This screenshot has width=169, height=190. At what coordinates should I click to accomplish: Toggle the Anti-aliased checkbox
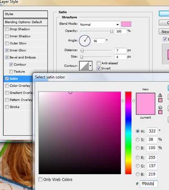coord(99,63)
